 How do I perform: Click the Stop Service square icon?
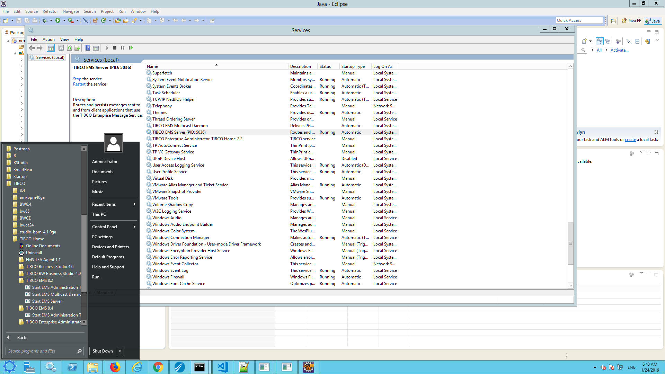click(x=115, y=48)
